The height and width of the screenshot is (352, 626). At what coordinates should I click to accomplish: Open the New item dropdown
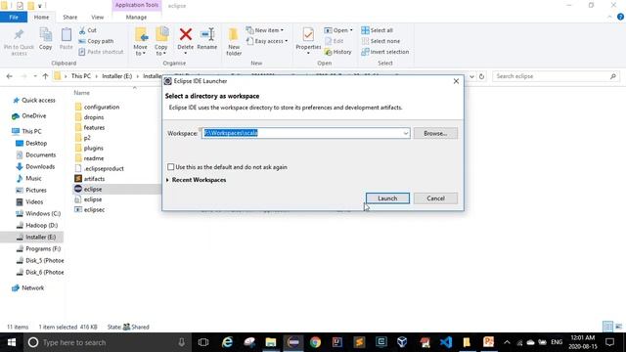(x=265, y=30)
